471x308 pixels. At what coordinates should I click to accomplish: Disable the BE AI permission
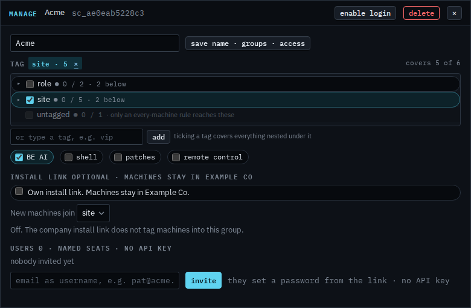pyautogui.click(x=19, y=157)
